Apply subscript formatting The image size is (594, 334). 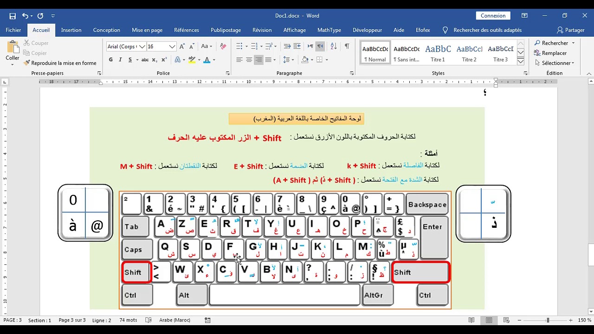coord(155,60)
